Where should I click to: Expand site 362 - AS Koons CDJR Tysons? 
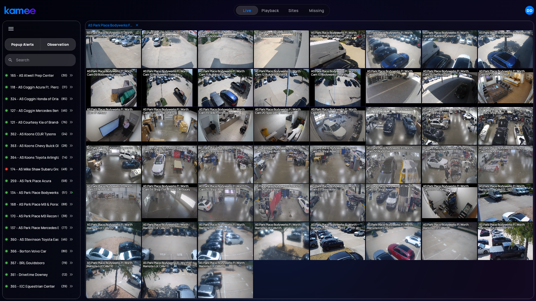tap(72, 134)
